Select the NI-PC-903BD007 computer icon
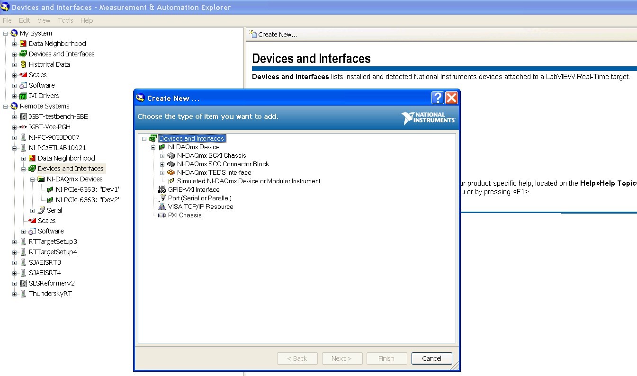The width and height of the screenshot is (637, 376). pyautogui.click(x=23, y=137)
